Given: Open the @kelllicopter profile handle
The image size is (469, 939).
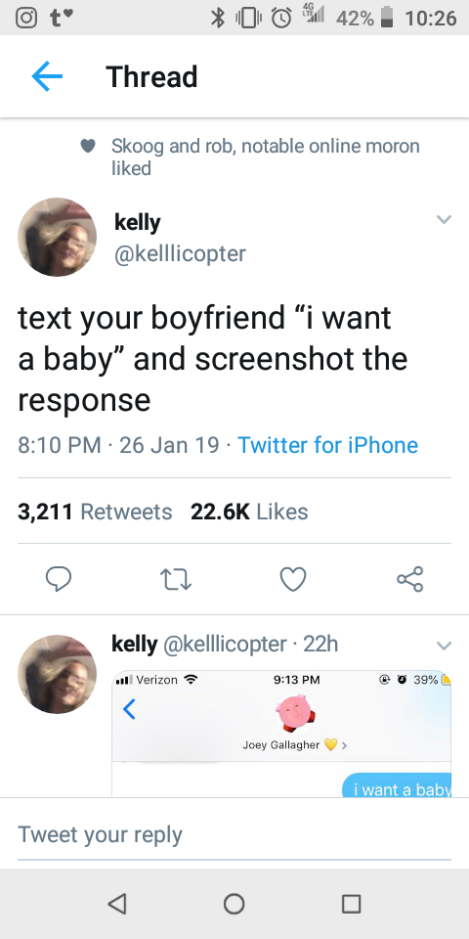Looking at the screenshot, I should pos(180,253).
